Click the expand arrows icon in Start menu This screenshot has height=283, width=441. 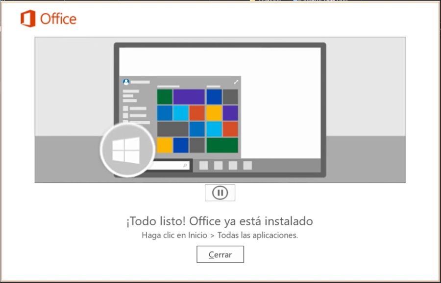236,82
